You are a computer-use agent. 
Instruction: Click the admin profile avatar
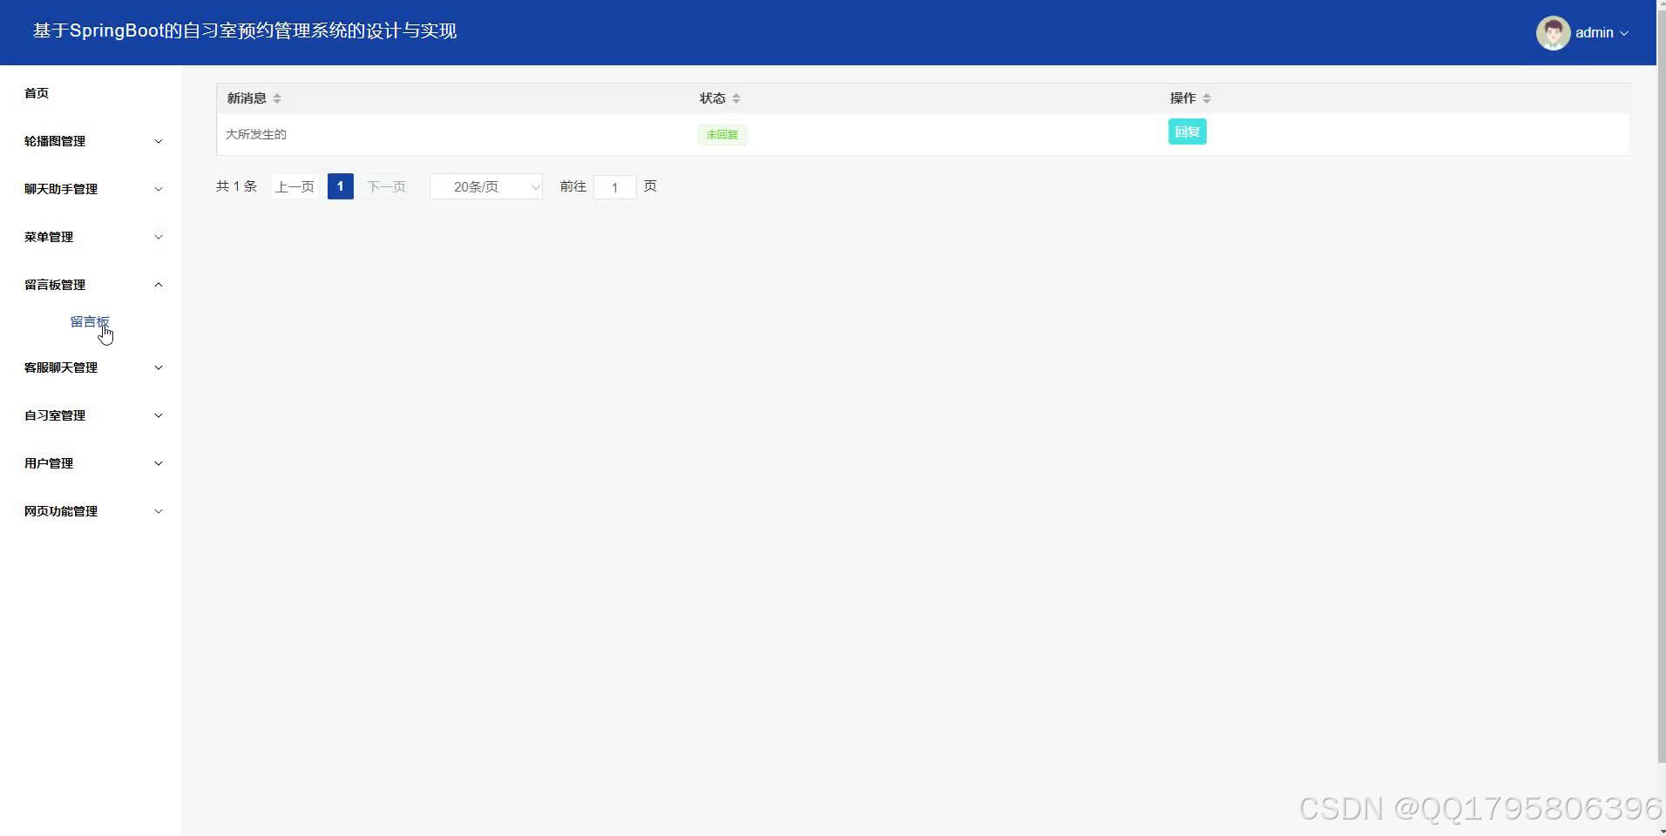tap(1553, 32)
